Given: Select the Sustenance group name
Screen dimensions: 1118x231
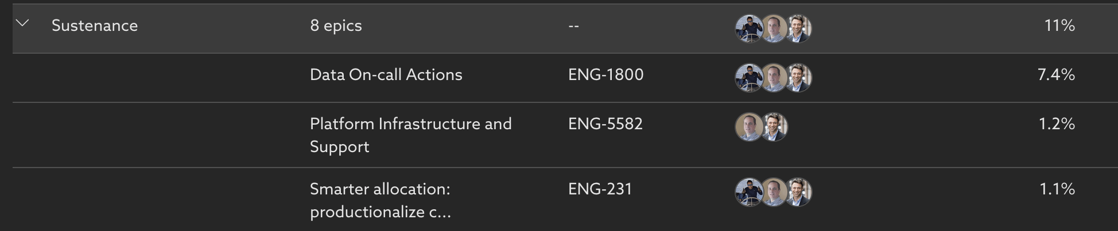Looking at the screenshot, I should [x=95, y=26].
